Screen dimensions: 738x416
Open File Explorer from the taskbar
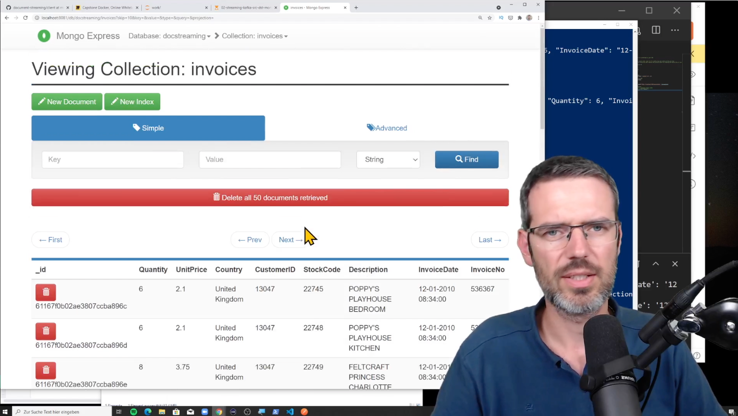pyautogui.click(x=162, y=412)
